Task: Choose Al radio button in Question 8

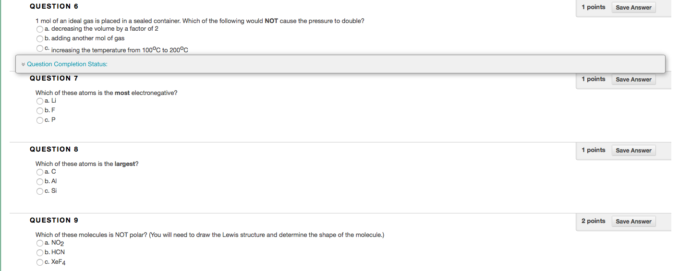Action: click(40, 181)
